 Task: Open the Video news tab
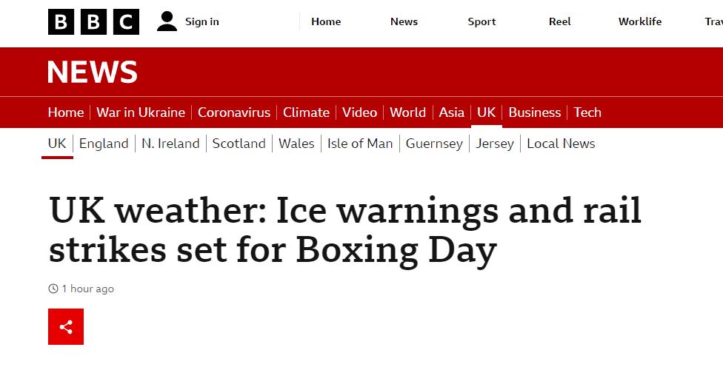pyautogui.click(x=359, y=112)
